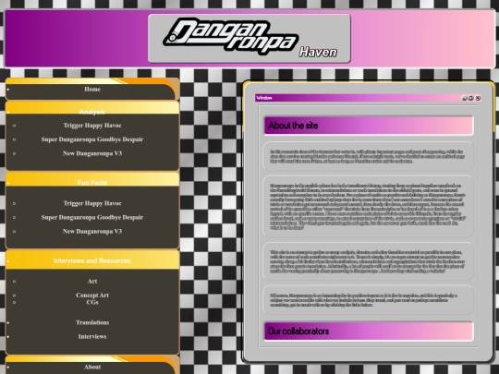499x374 pixels.
Task: Open the Art menu entry
Action: tap(92, 281)
